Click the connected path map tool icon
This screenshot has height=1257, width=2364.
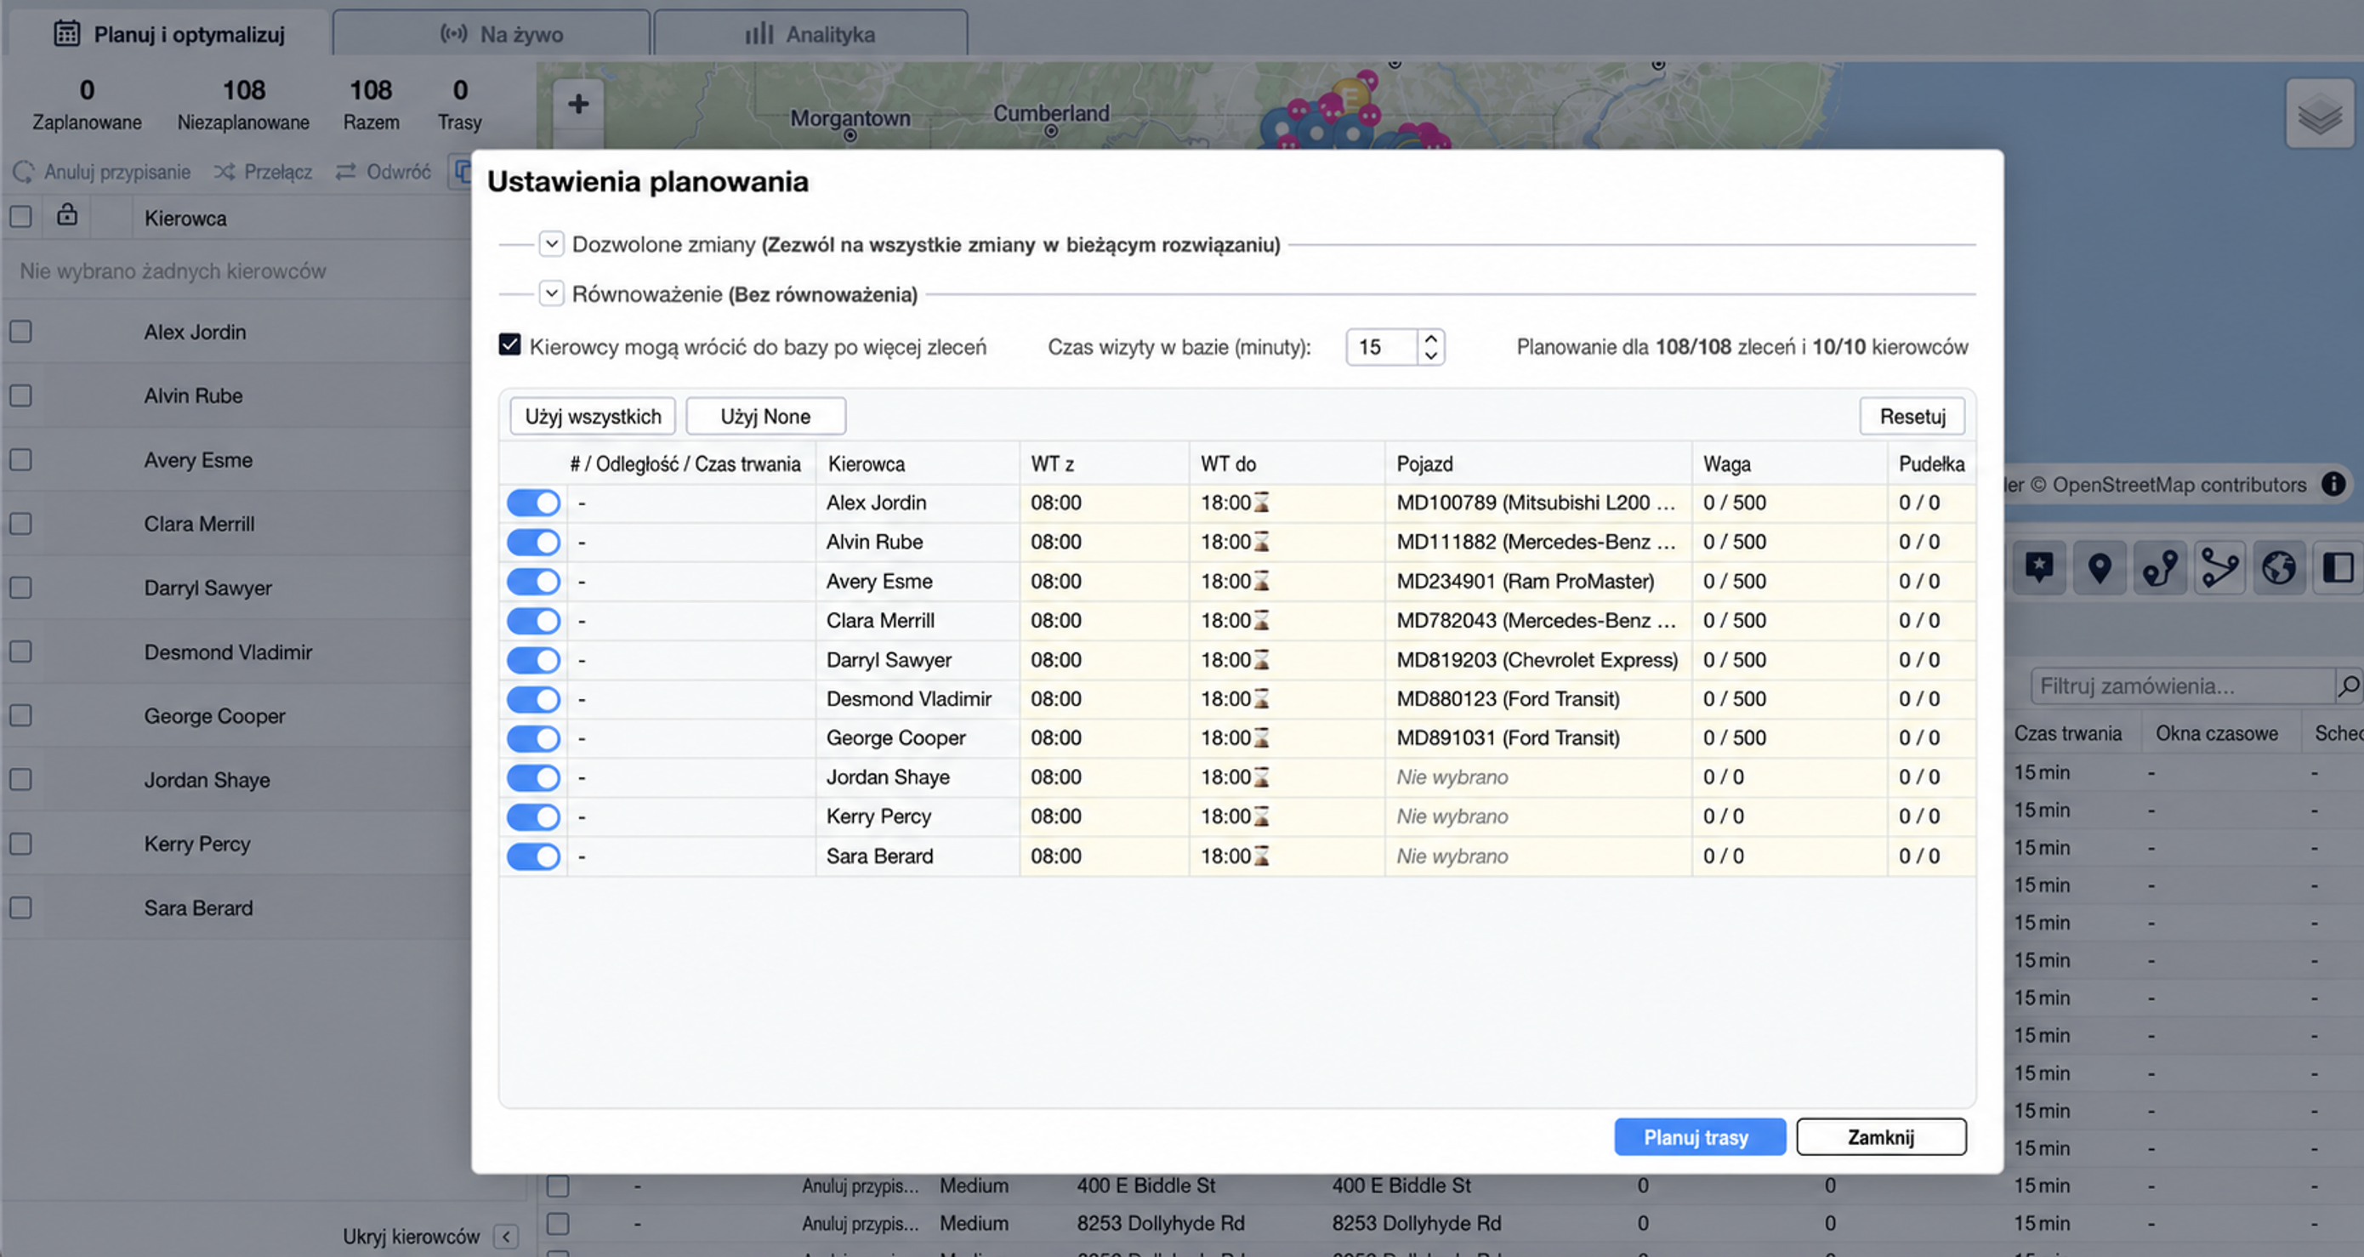[x=2219, y=568]
